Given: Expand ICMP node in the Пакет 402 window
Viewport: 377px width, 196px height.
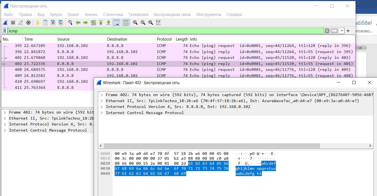Looking at the screenshot, I should tap(102, 113).
